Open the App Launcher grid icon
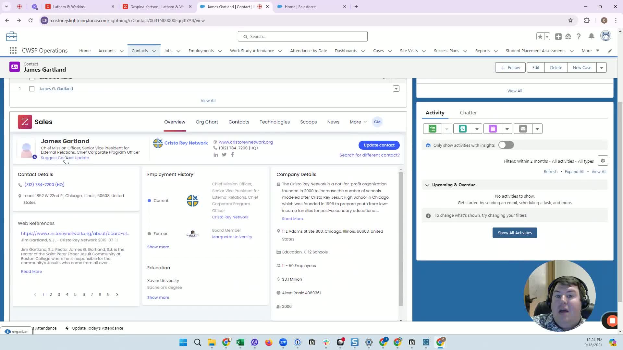This screenshot has width=623, height=350. point(13,51)
